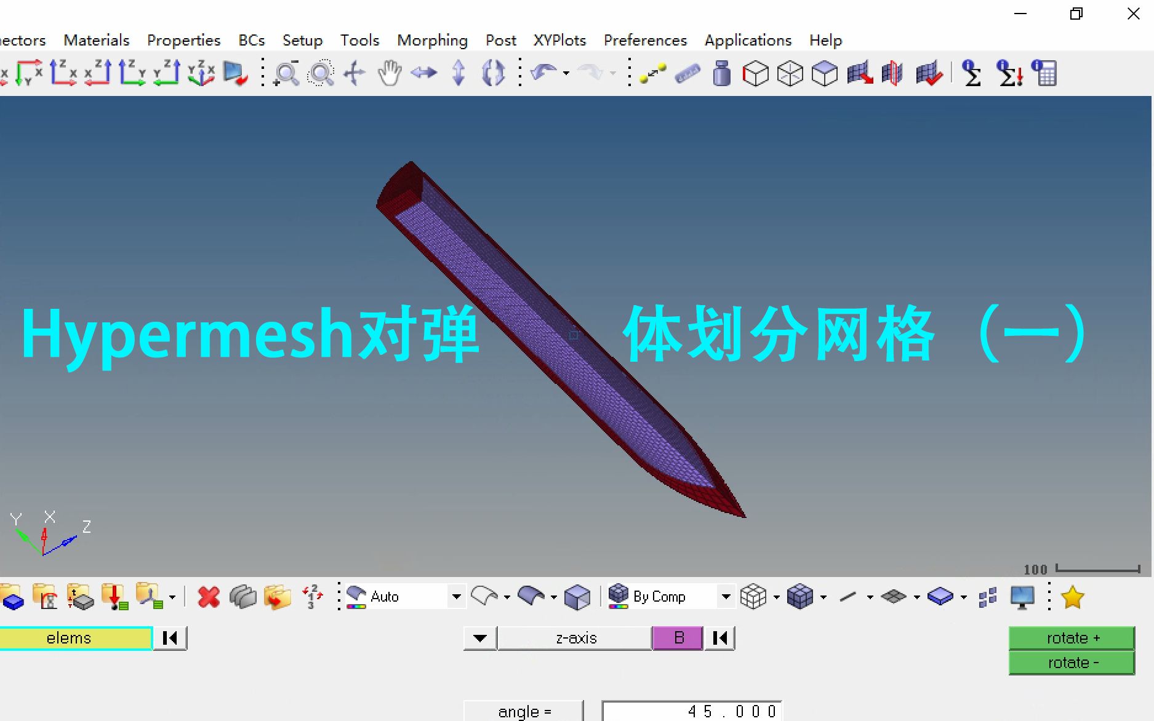
Task: Click the user views screen icon
Action: [x=1022, y=597]
